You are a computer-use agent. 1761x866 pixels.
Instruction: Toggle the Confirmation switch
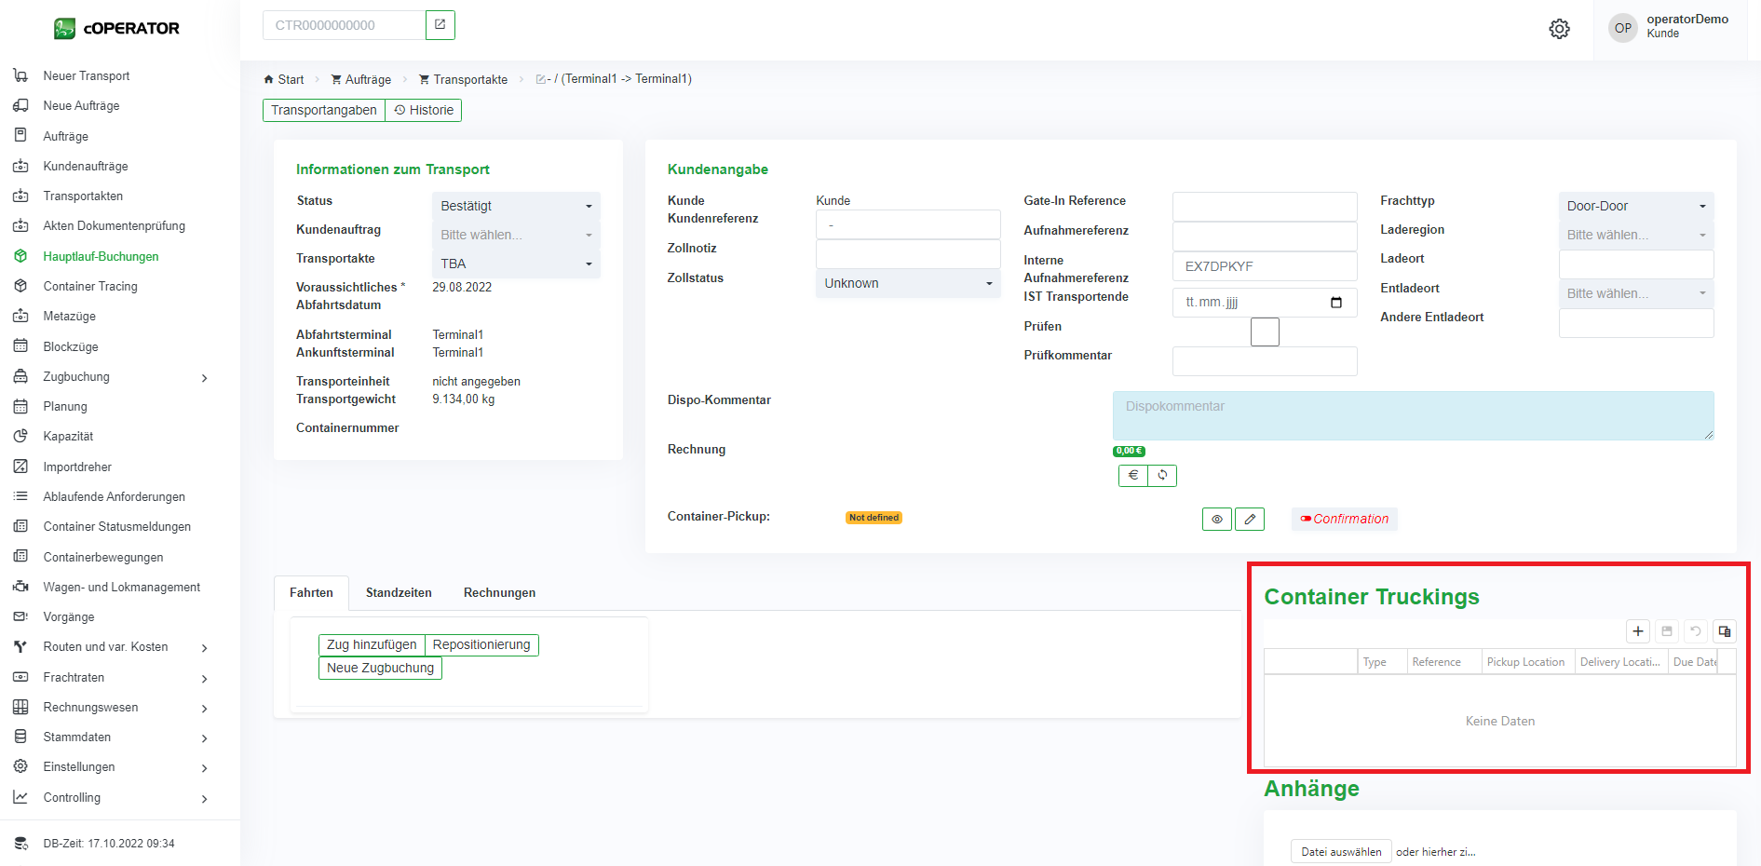click(1307, 520)
